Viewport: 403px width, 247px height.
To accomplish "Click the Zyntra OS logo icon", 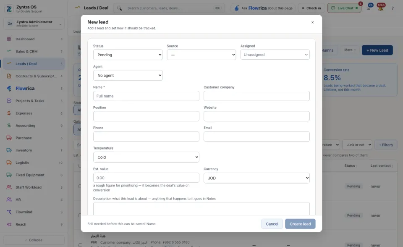I will click(x=9, y=9).
